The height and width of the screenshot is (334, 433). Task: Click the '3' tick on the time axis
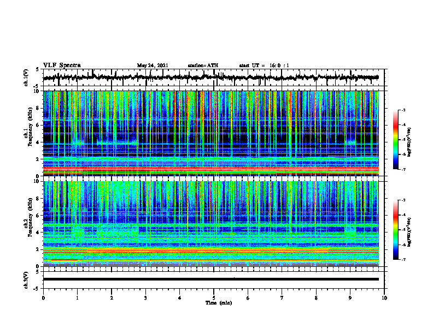[145, 298]
